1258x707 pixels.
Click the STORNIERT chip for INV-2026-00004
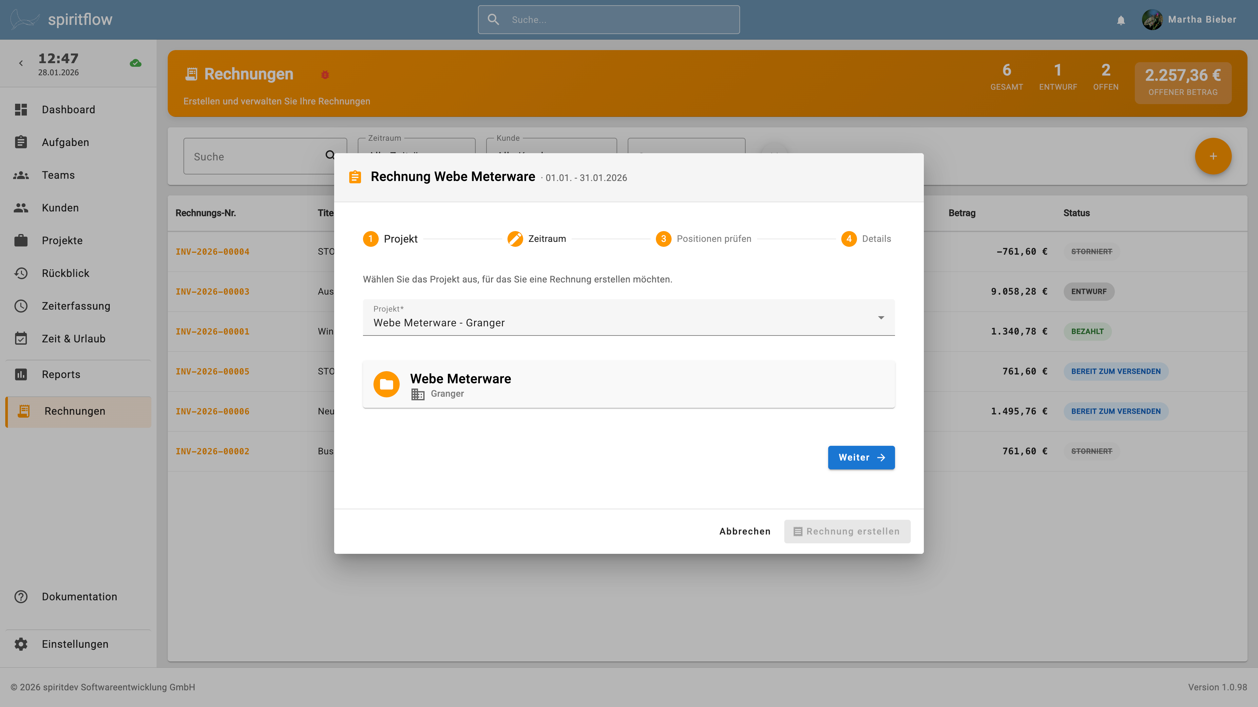click(1092, 251)
